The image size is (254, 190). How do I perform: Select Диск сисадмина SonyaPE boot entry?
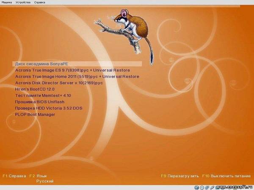coord(77,64)
